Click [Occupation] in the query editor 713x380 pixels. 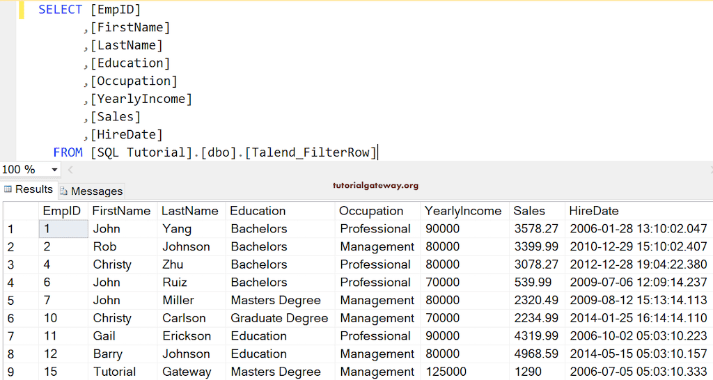point(134,81)
